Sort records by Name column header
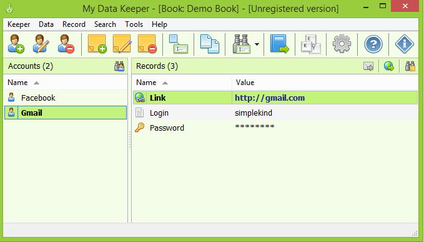 tap(182, 83)
